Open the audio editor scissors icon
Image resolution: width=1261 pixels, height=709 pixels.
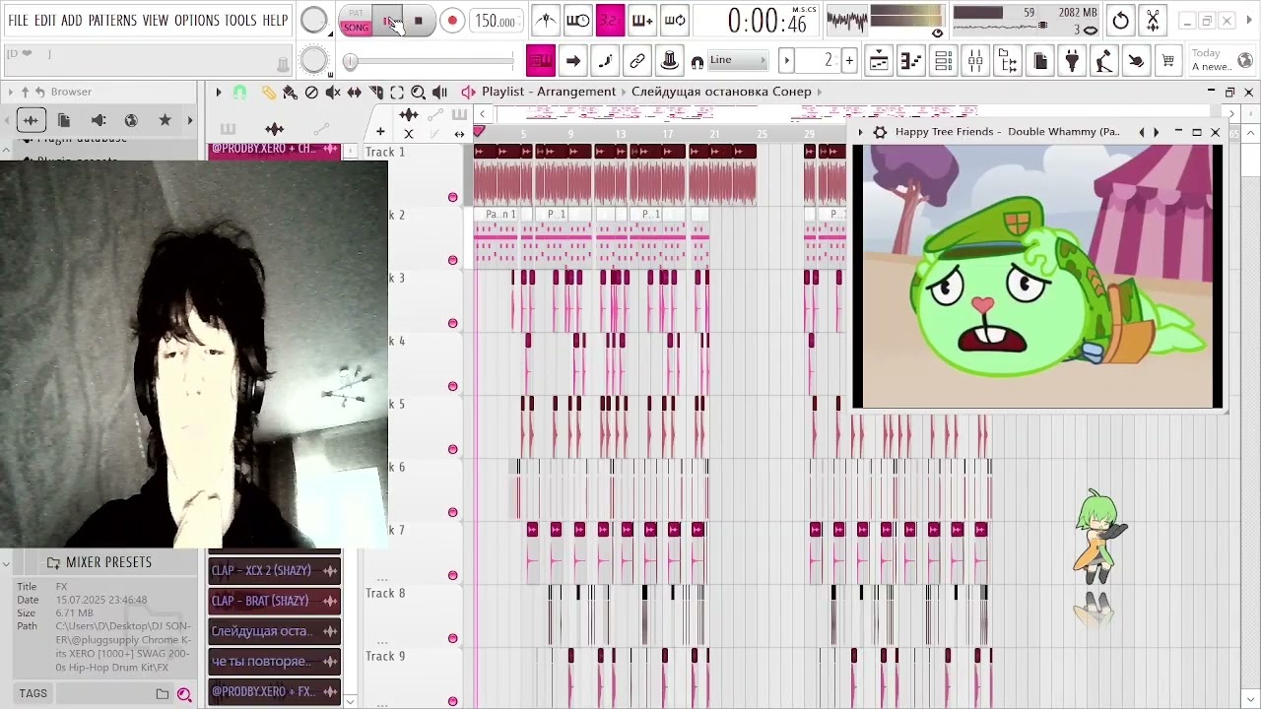coord(1153,20)
